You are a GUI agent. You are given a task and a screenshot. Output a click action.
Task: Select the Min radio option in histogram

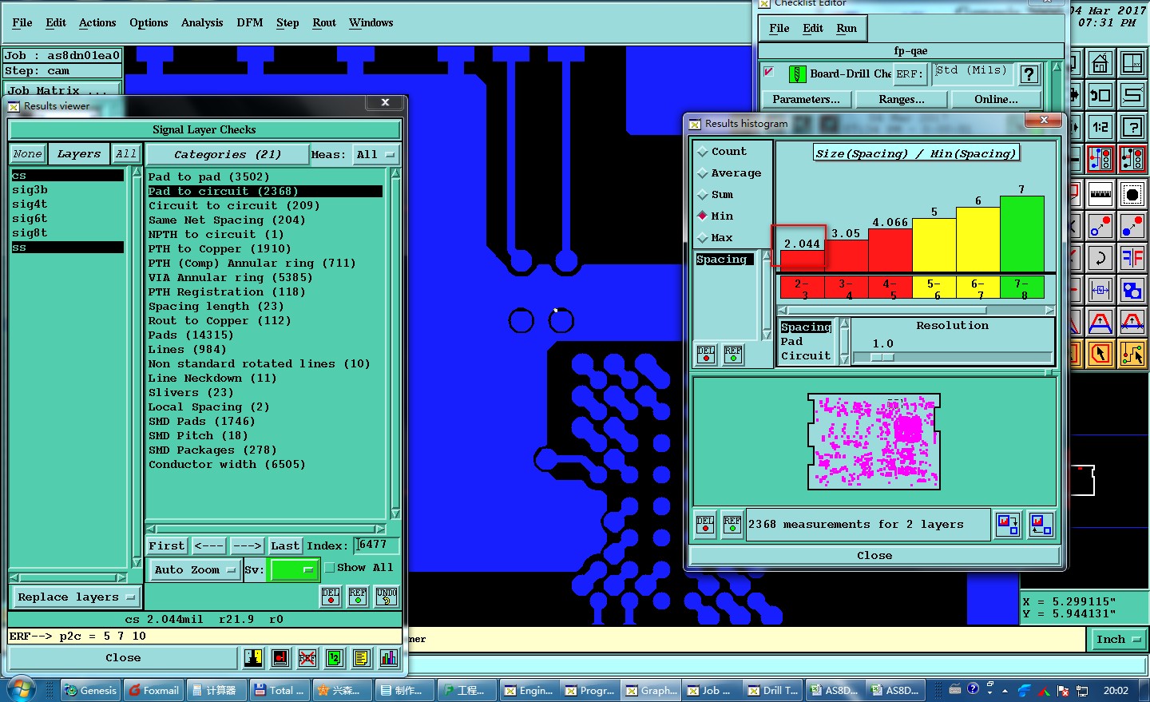tap(716, 216)
